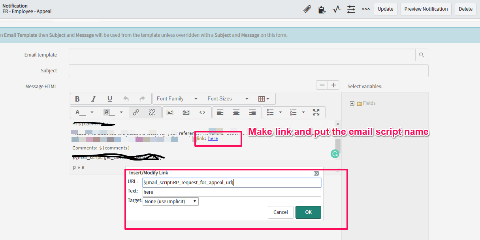Open the more options ellipsis icon
This screenshot has width=480, height=240.
(x=366, y=9)
